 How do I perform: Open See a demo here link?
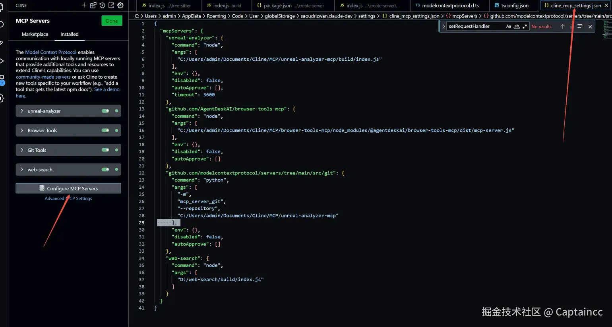[x=107, y=89]
